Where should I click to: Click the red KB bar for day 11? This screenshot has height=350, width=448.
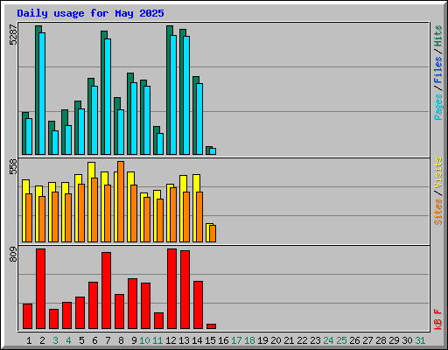158,321
